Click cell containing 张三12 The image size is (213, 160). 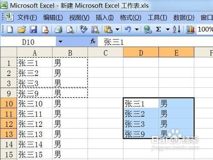pos(35,124)
